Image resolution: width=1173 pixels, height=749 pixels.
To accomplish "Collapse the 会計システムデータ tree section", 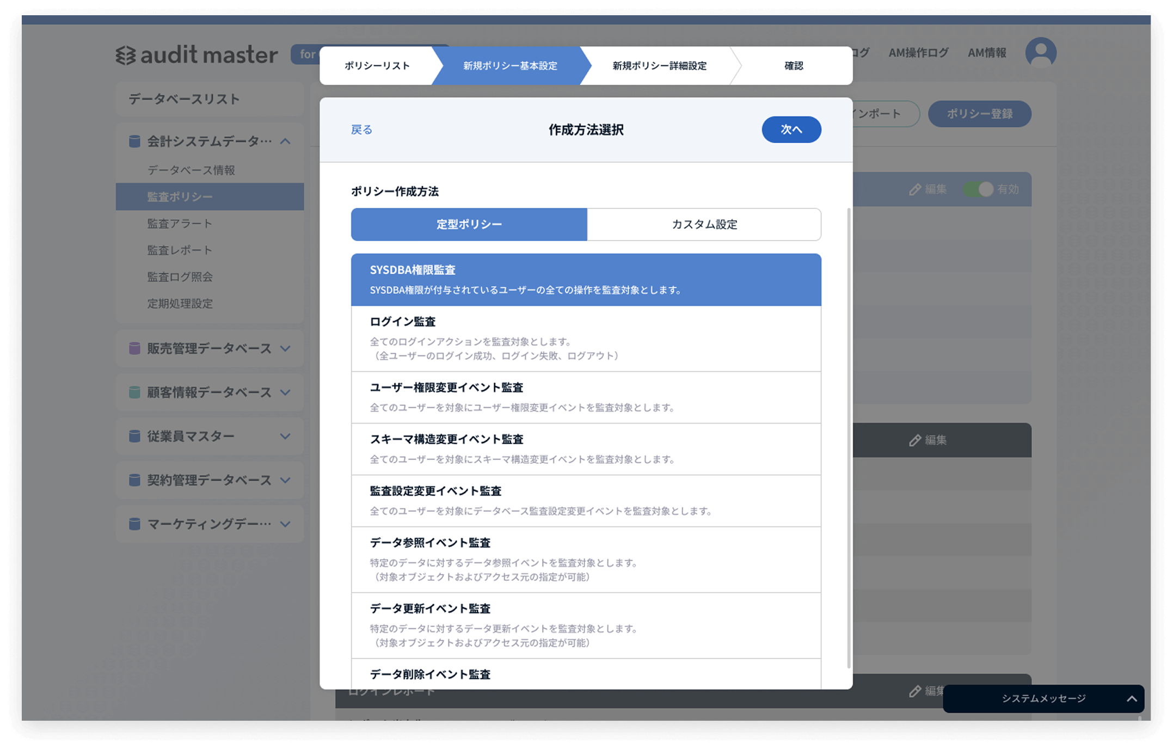I will tap(285, 142).
